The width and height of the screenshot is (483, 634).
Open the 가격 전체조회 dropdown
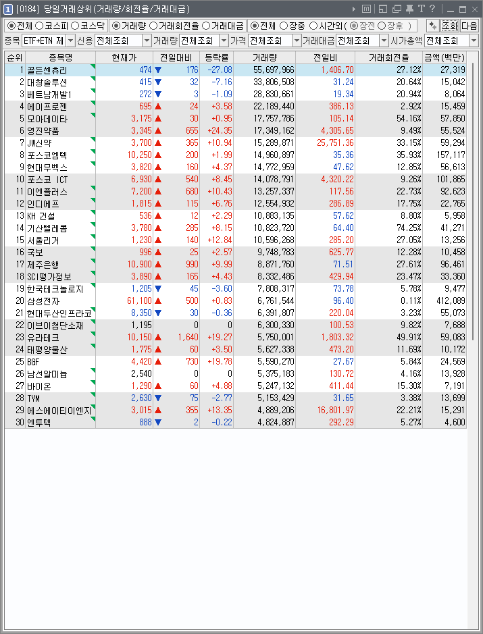coord(297,41)
